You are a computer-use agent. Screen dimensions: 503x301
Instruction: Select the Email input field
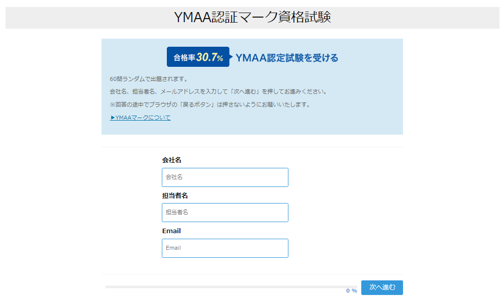pos(225,248)
